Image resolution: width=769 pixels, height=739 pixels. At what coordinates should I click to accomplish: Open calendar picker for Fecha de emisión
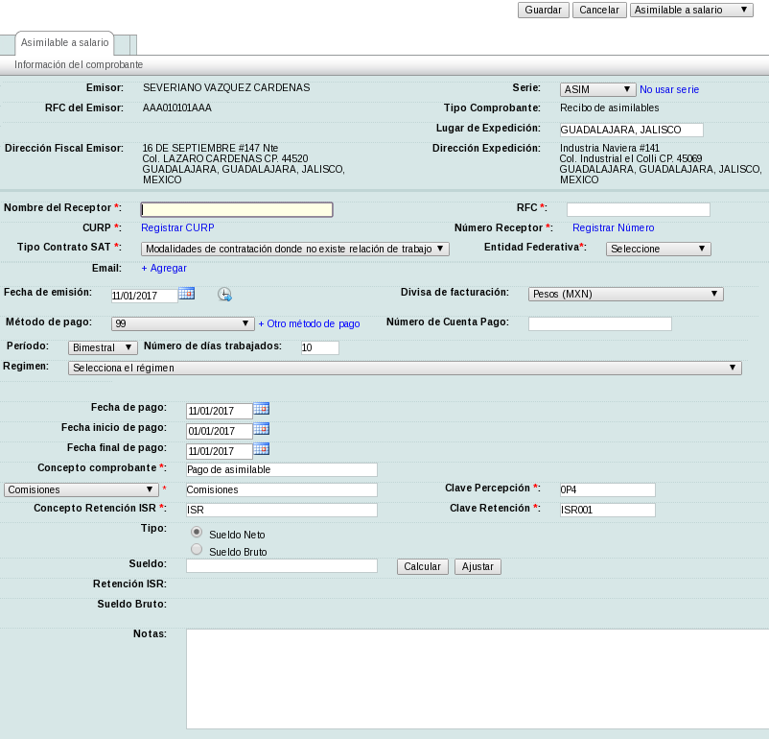186,294
